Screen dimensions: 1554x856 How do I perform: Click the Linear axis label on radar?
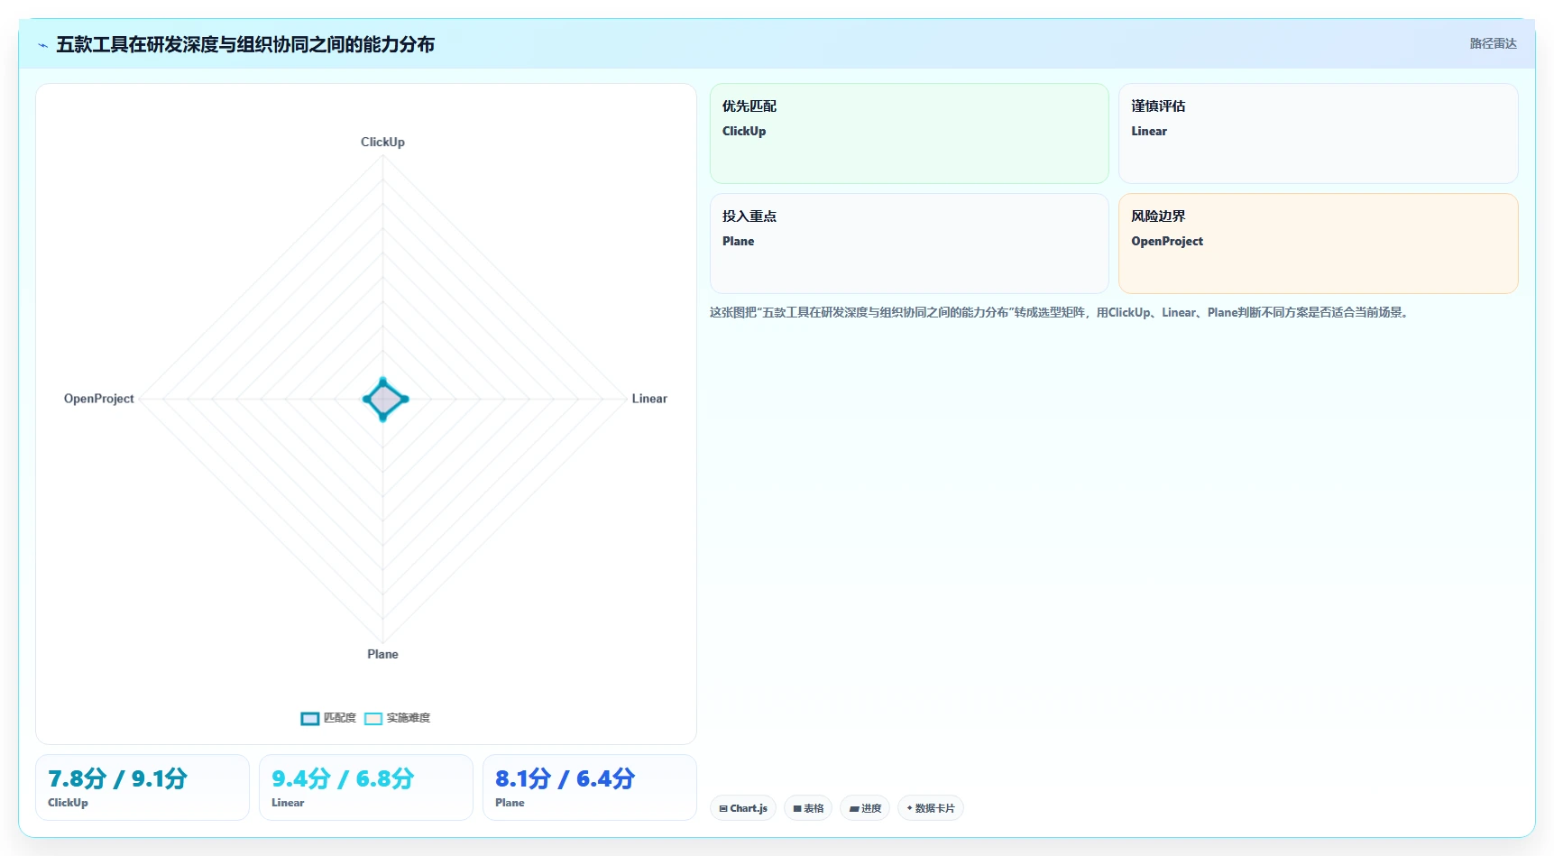click(649, 399)
